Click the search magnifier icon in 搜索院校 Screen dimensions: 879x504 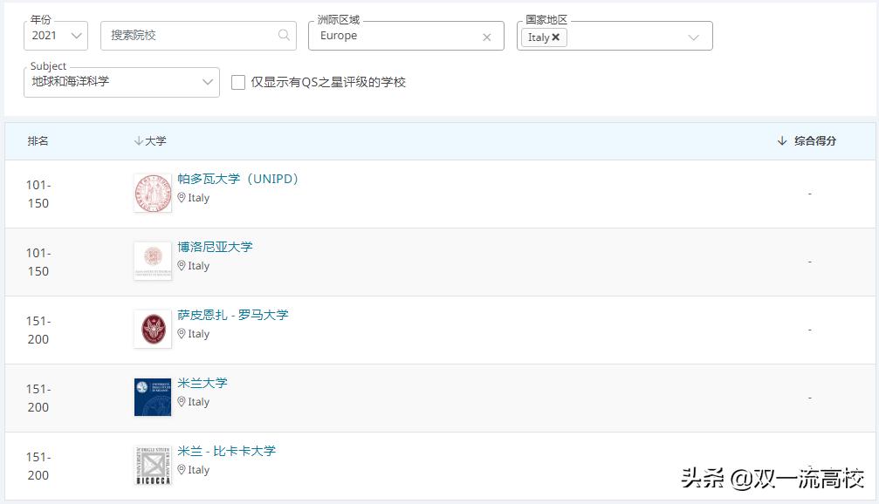(x=283, y=36)
